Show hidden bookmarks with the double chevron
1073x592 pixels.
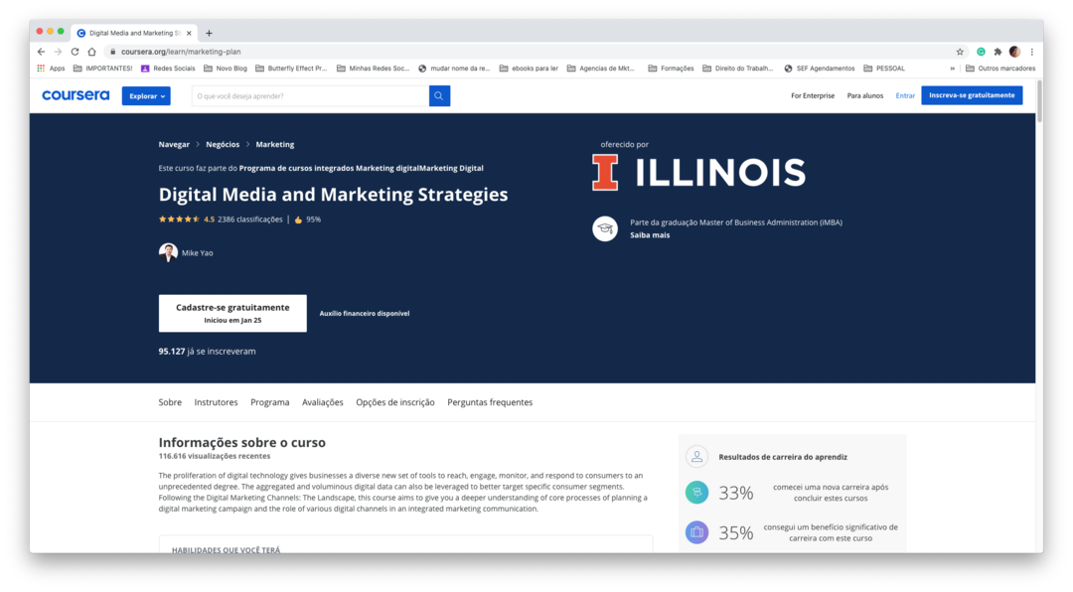(x=952, y=69)
